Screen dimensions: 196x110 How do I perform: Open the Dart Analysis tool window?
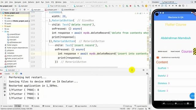click(58, 106)
